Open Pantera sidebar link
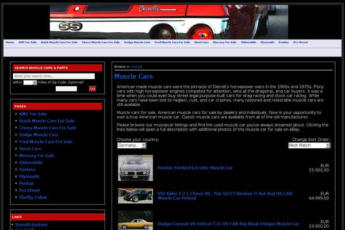Image resolution: width=345 pixels, height=230 pixels. point(27,170)
